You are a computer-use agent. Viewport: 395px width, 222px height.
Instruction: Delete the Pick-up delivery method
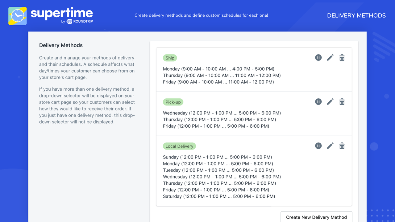tap(342, 101)
